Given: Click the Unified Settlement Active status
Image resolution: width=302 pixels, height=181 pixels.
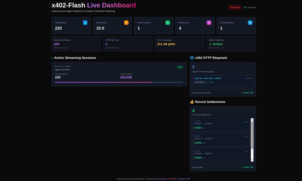Looking at the screenshot, I should (216, 44).
